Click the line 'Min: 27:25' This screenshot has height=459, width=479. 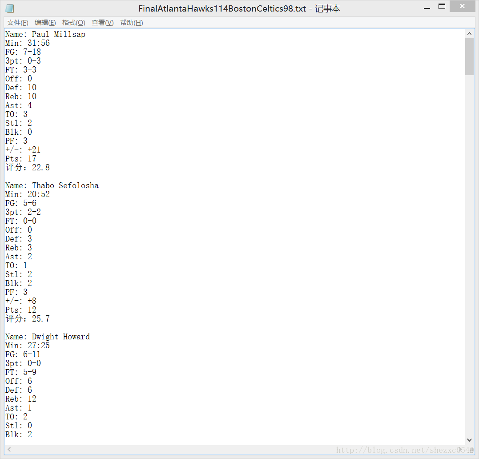[x=28, y=346]
